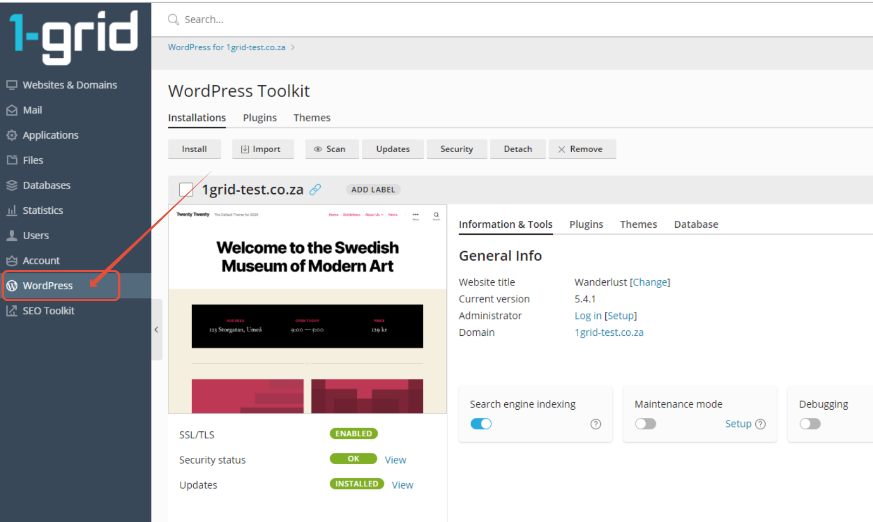Click the Mail envelope icon
873x522 pixels.
pyautogui.click(x=12, y=110)
